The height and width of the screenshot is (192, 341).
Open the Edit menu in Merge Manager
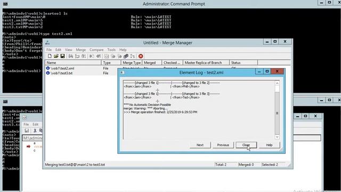pos(58,50)
